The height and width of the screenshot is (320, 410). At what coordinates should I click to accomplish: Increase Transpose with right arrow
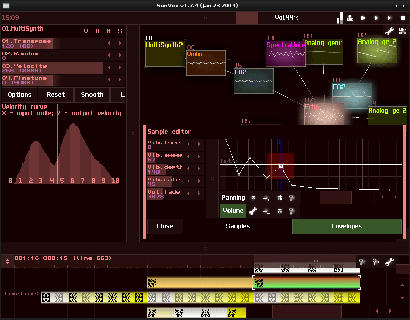(120, 43)
